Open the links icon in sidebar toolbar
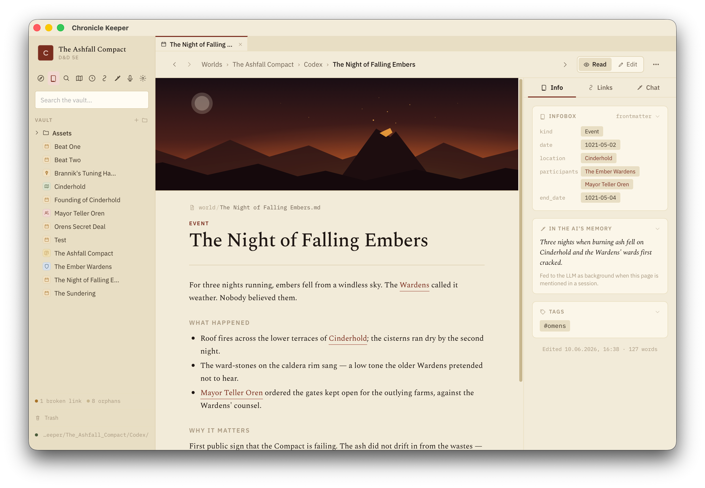Screen dimensions: 705x488 tap(105, 78)
